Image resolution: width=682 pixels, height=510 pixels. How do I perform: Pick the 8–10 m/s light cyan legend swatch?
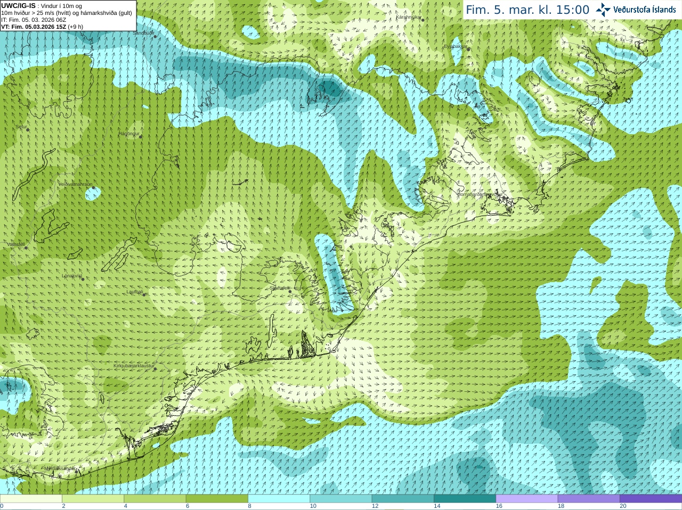279,499
